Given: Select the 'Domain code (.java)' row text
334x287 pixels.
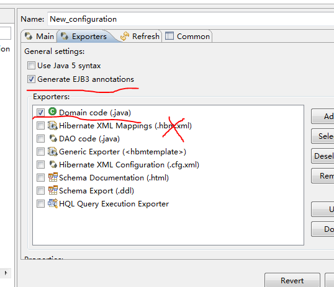Looking at the screenshot, I should tap(95, 113).
